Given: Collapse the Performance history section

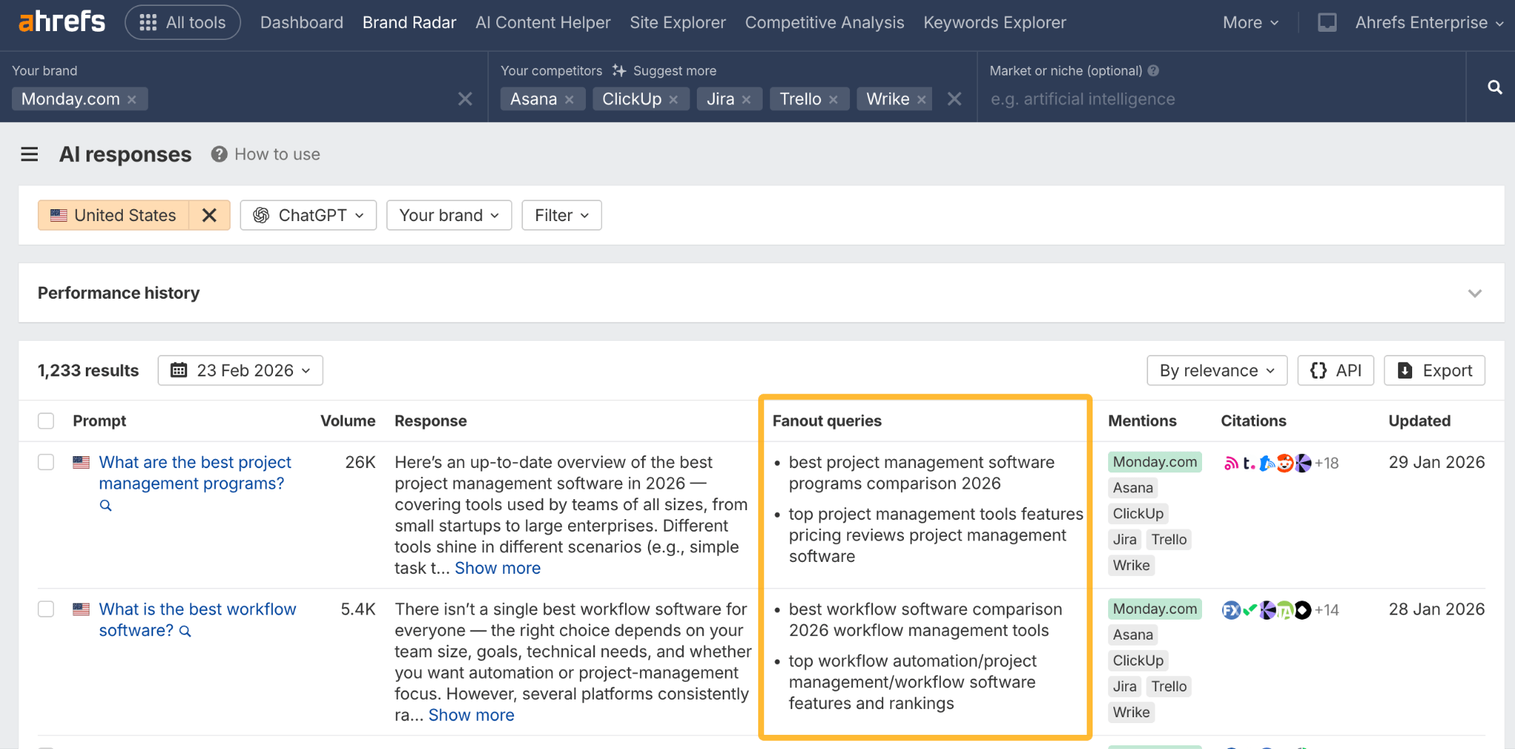Looking at the screenshot, I should point(1474,293).
